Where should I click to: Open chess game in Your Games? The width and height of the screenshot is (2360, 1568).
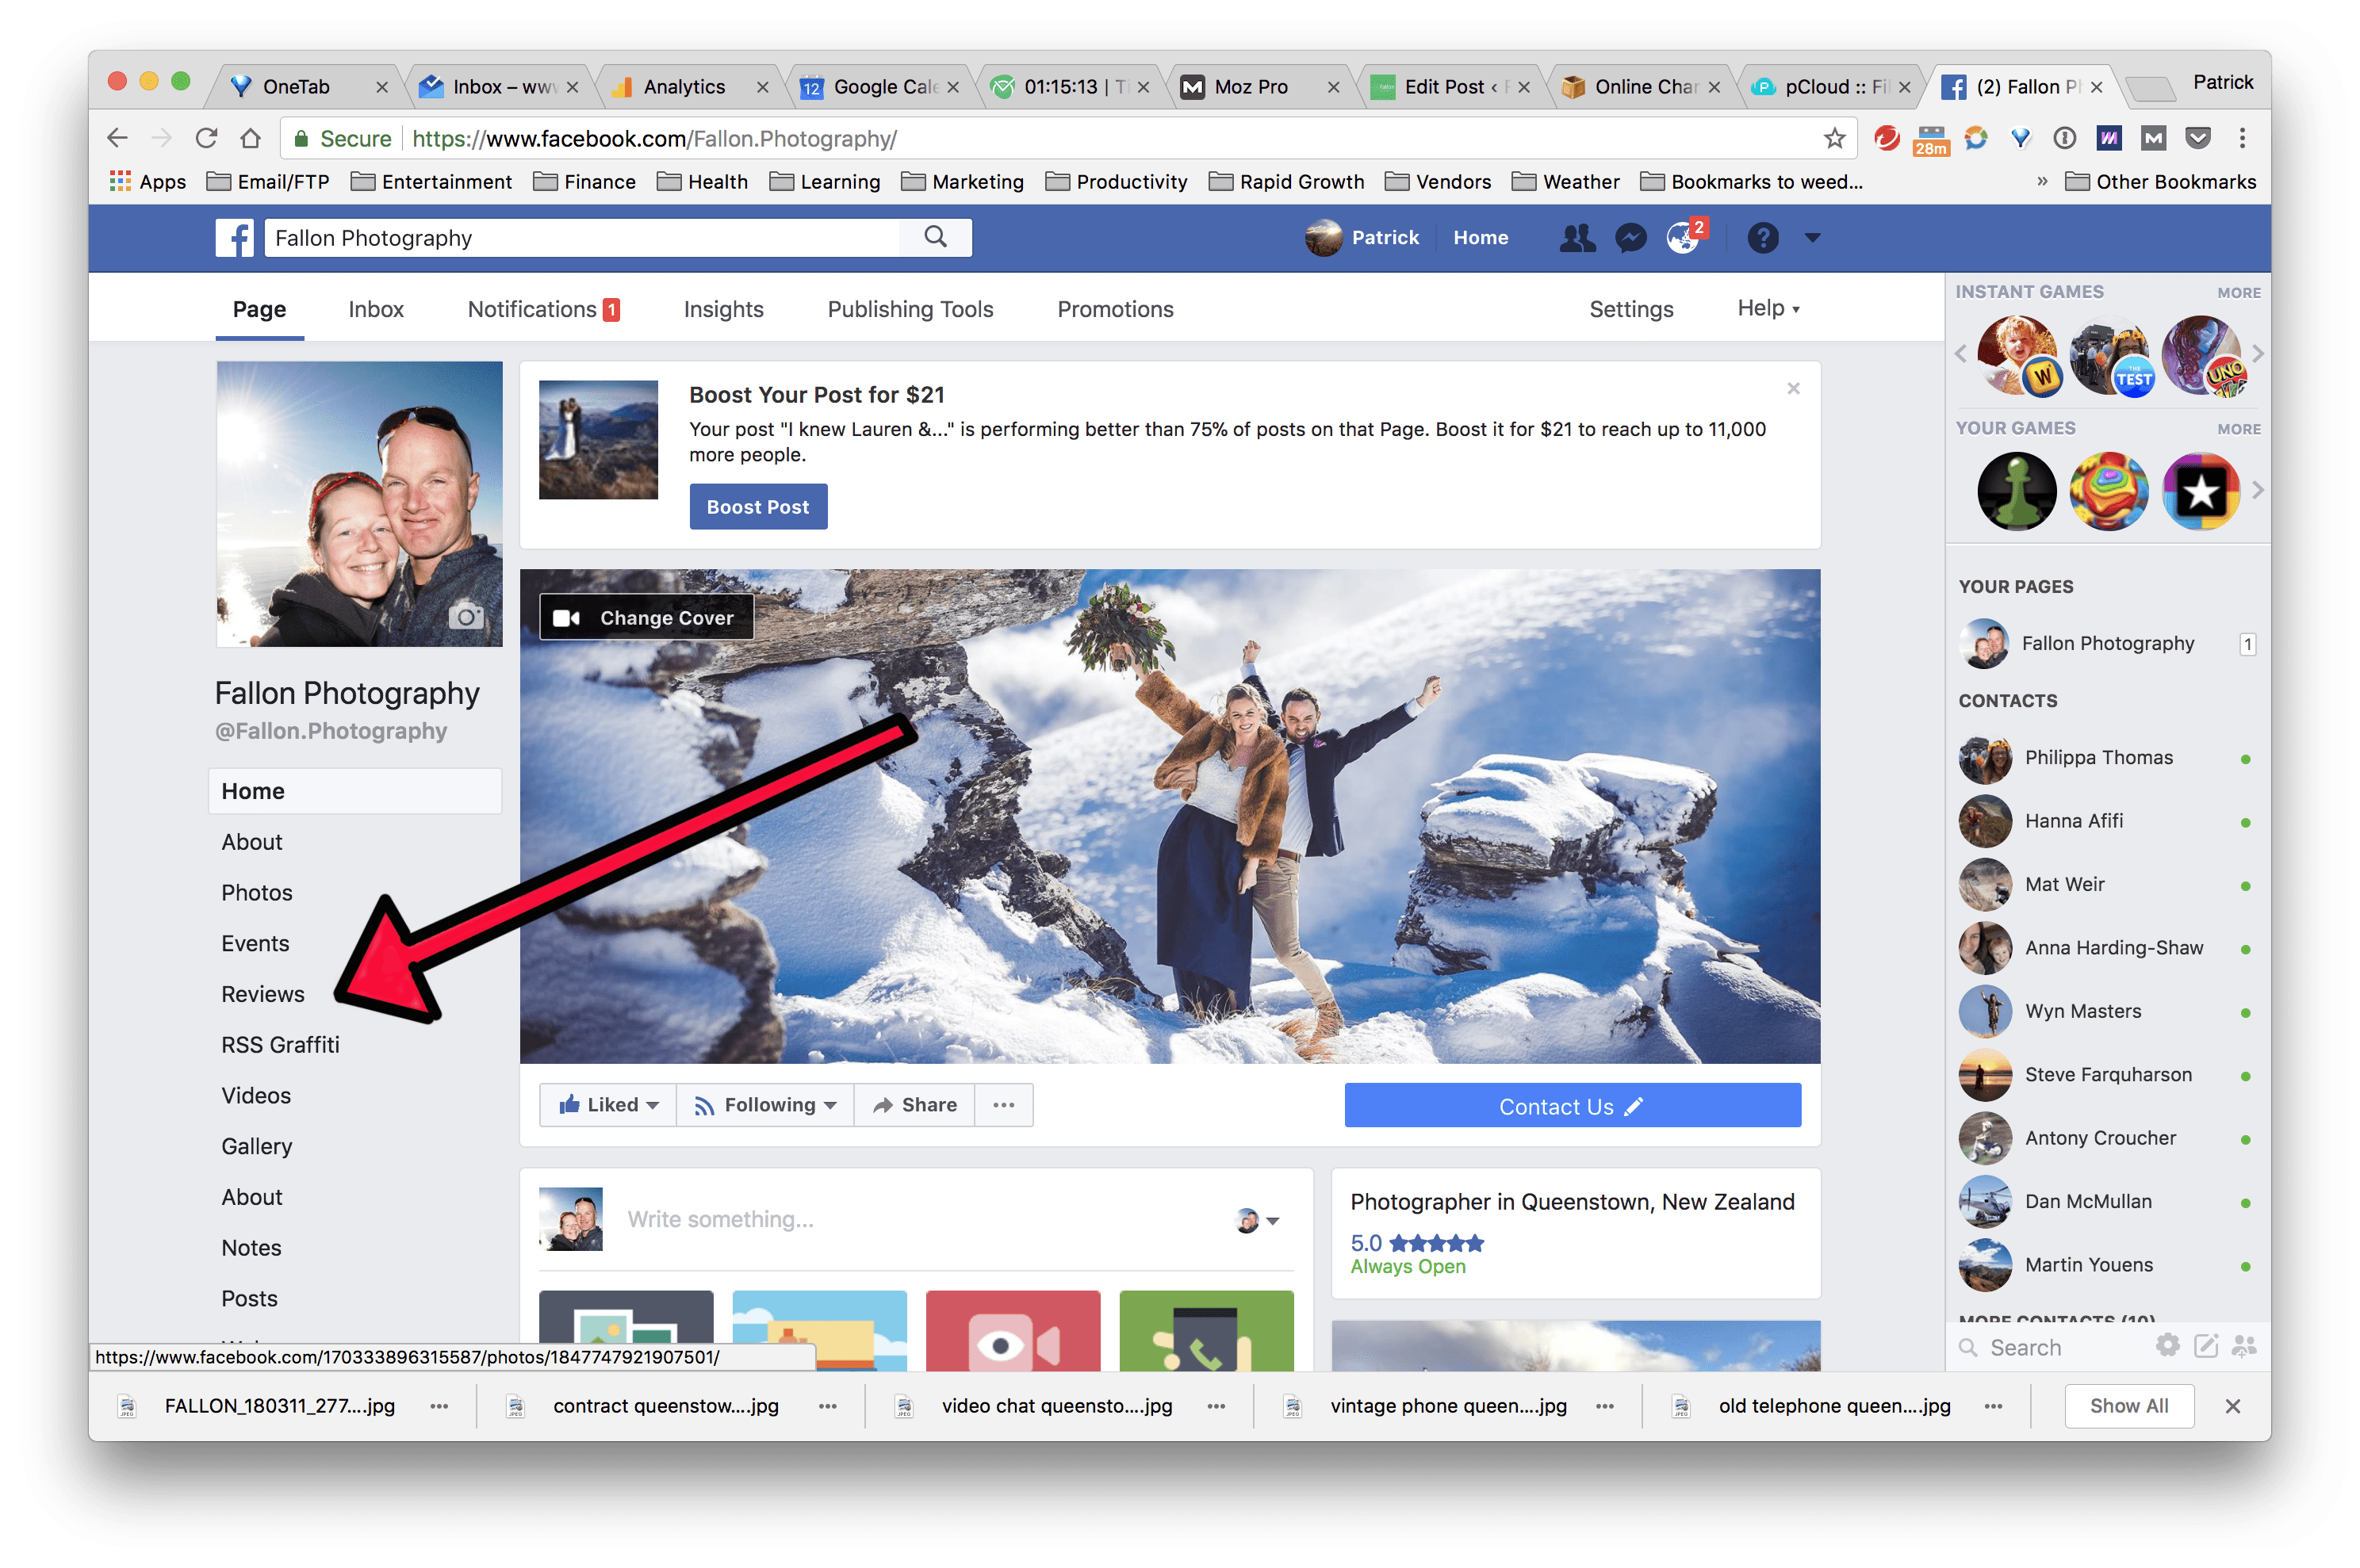pyautogui.click(x=2016, y=491)
